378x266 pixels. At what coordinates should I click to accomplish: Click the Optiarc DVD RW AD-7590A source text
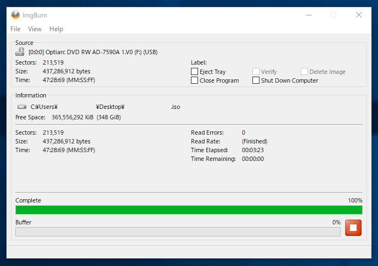pyautogui.click(x=93, y=52)
